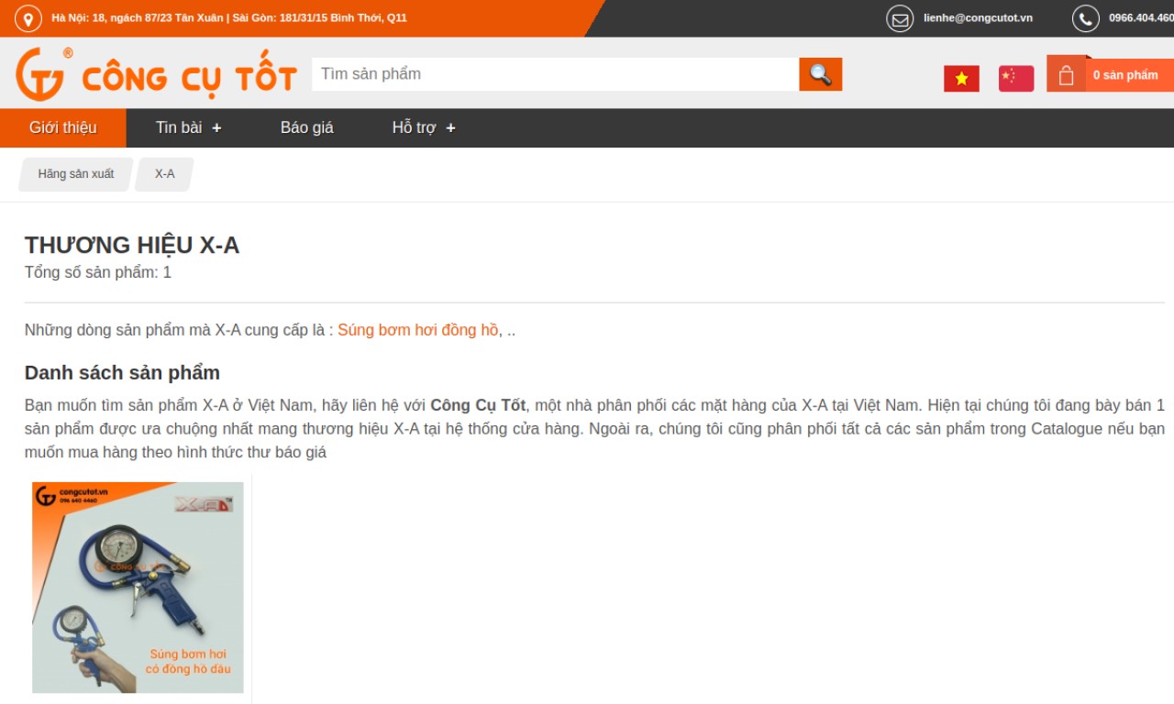Open Súng bơm hơi đồng hồ link
The height and width of the screenshot is (704, 1174).
[x=418, y=330]
